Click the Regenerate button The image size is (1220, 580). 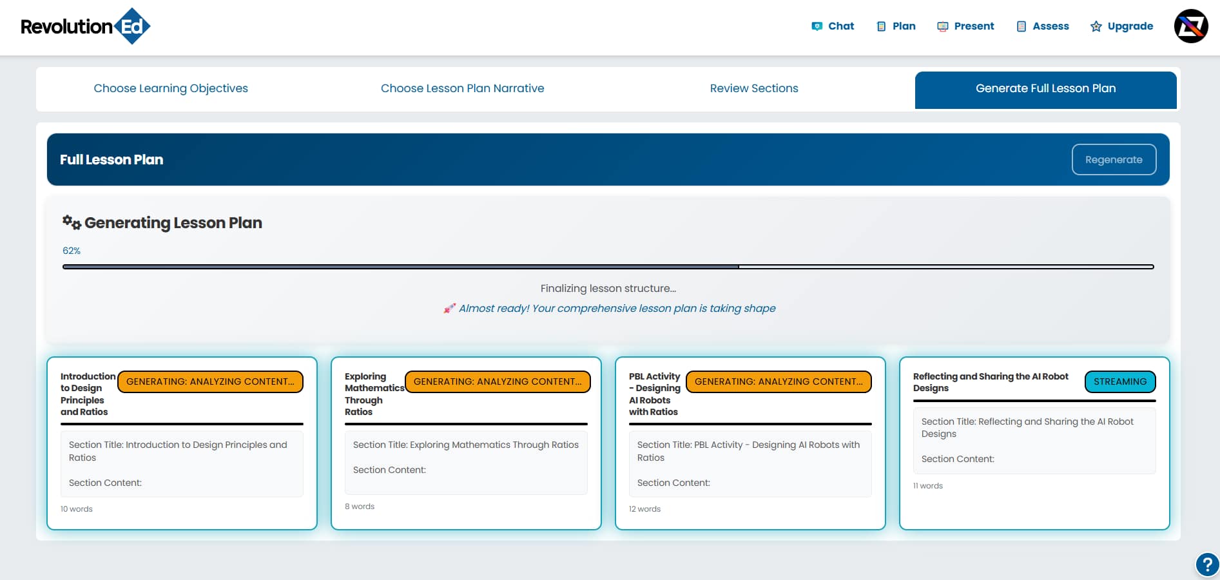[x=1114, y=159]
